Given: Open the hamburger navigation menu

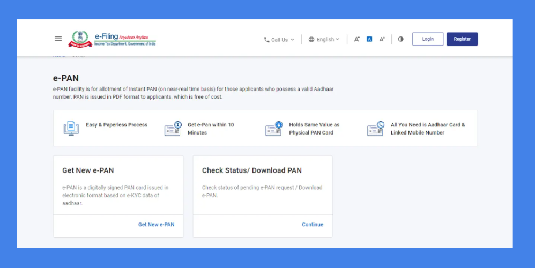Looking at the screenshot, I should [x=58, y=39].
